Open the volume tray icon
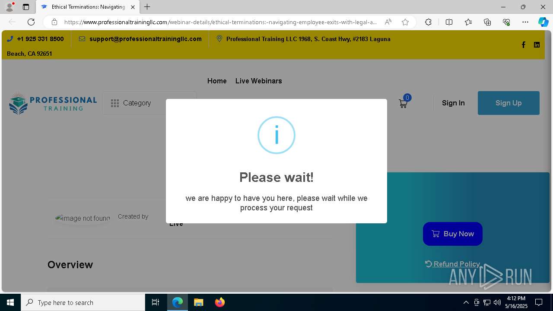Viewport: 553px width, 311px height. [x=497, y=302]
